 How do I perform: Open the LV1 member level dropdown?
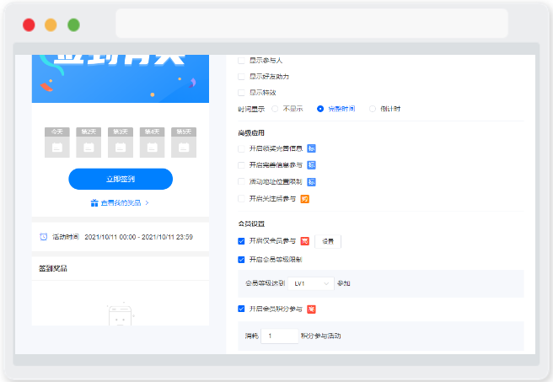point(311,283)
